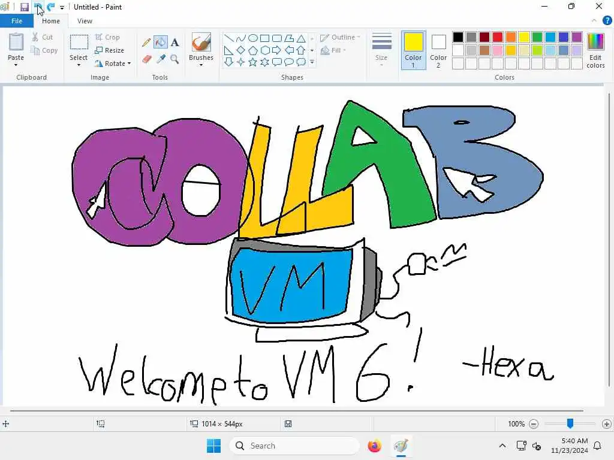
Task: Click Edit colors rainbow icon
Action: (595, 42)
